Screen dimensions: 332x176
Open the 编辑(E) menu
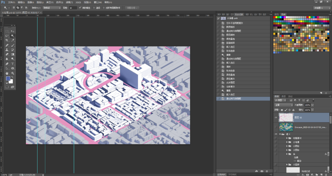(x=21, y=2)
